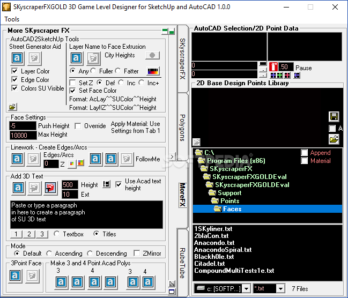Switch to the SKyscraperFX vertical tab

pos(182,59)
